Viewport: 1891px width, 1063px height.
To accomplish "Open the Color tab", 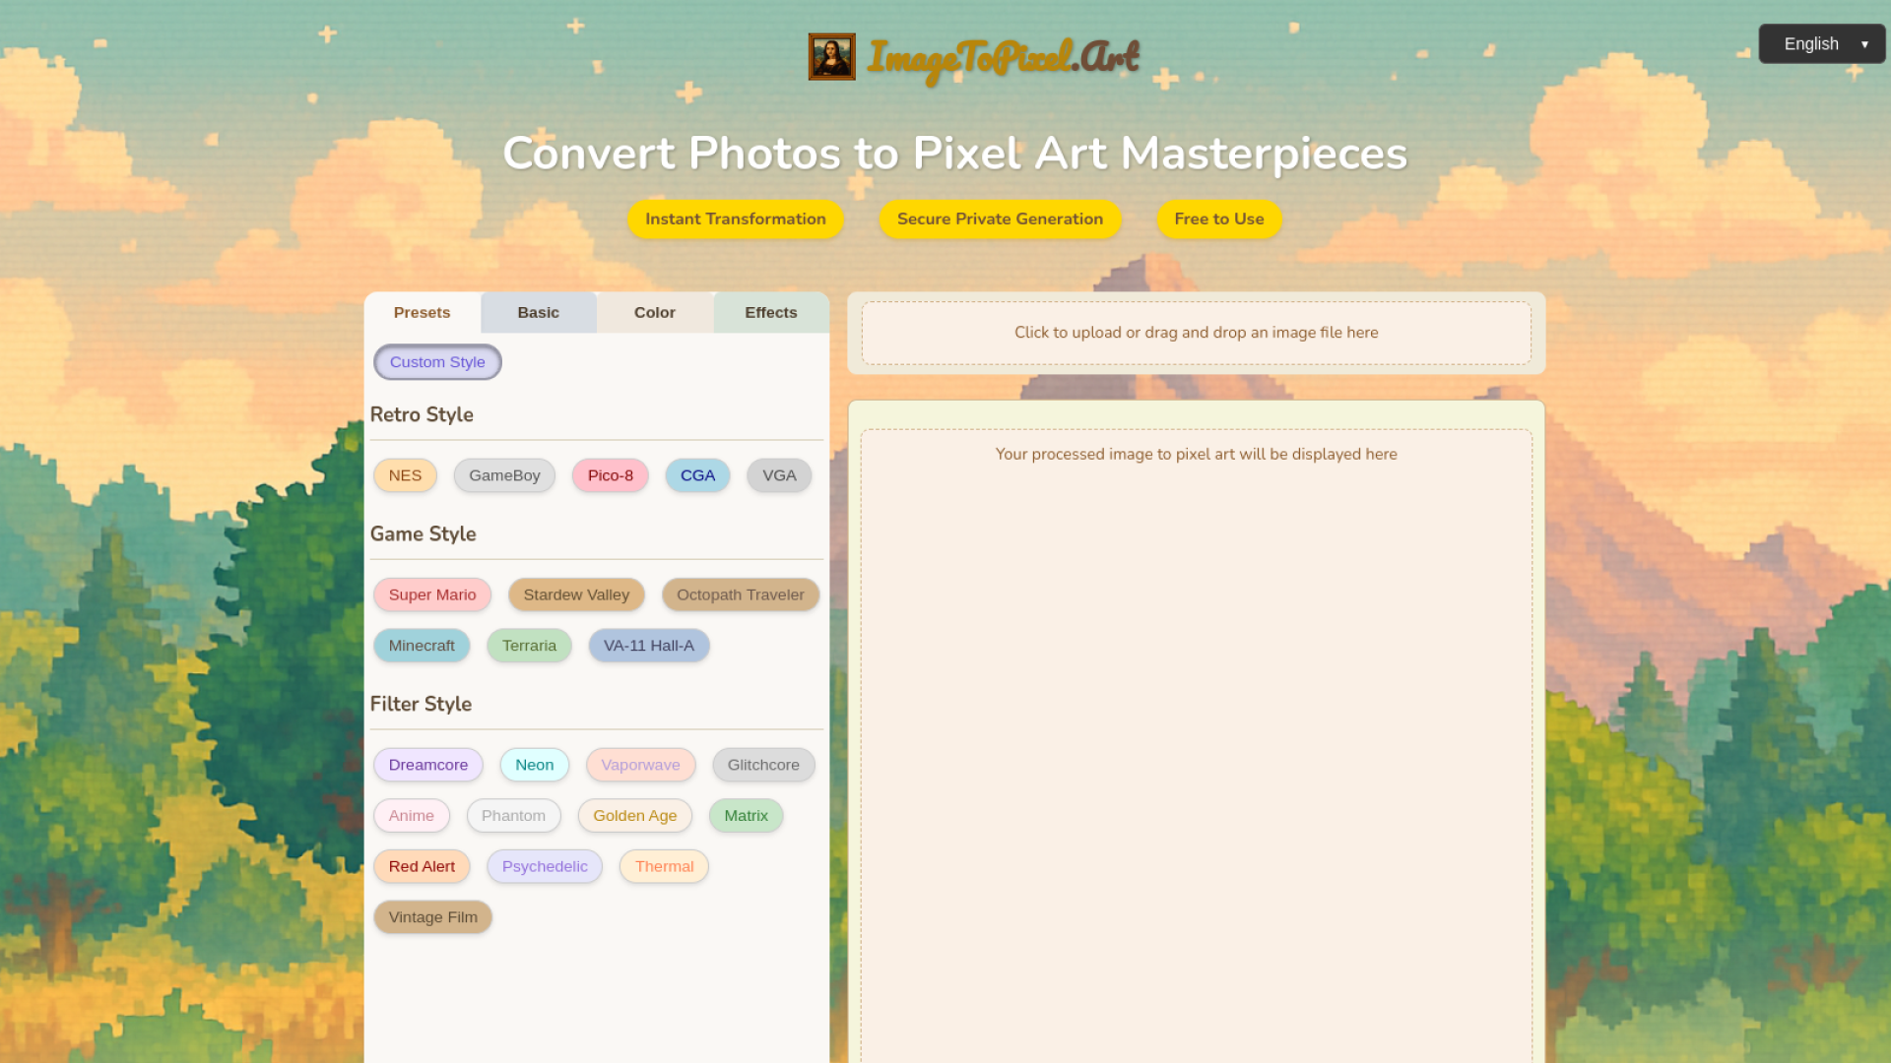I will click(654, 312).
